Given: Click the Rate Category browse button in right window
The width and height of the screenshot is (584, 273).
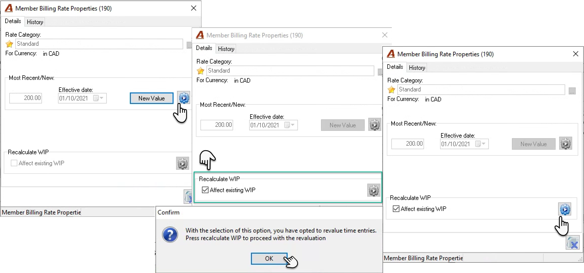Looking at the screenshot, I should pyautogui.click(x=572, y=91).
